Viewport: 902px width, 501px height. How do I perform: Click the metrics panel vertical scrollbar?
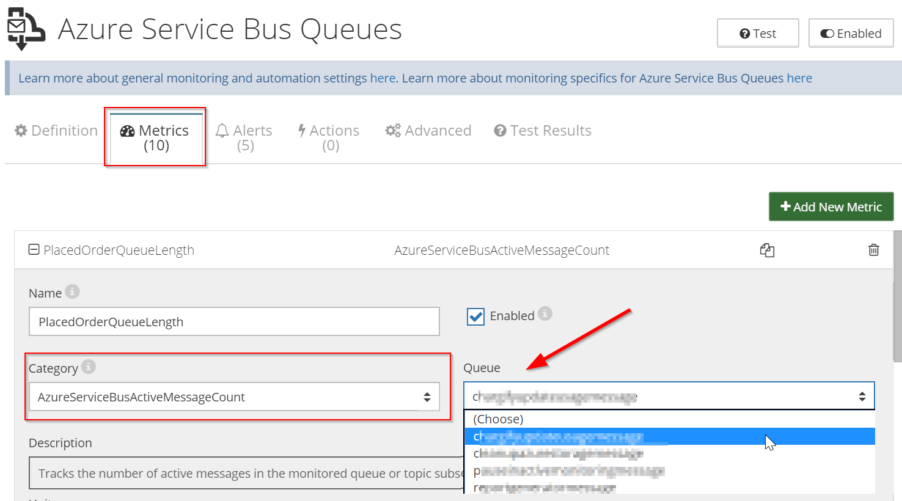point(897,296)
